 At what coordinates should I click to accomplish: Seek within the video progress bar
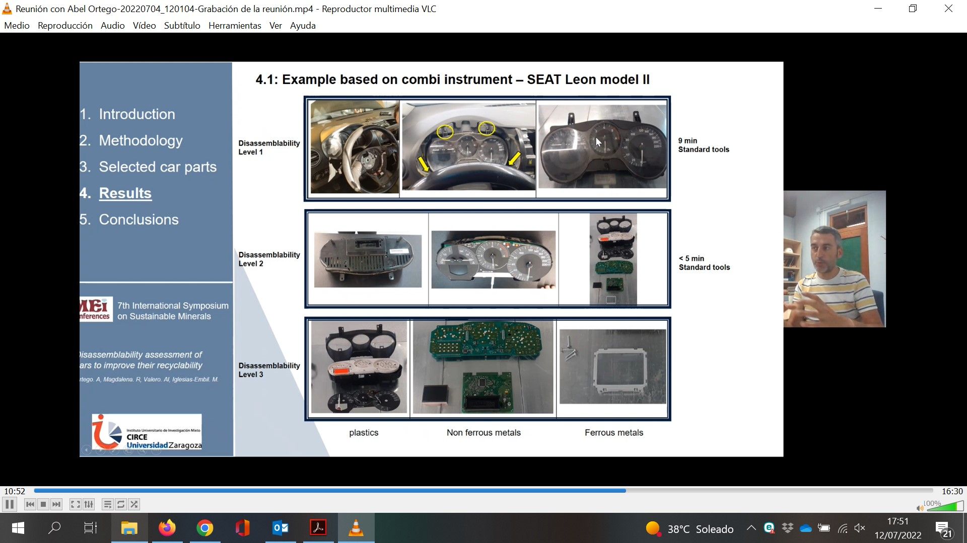[483, 491]
